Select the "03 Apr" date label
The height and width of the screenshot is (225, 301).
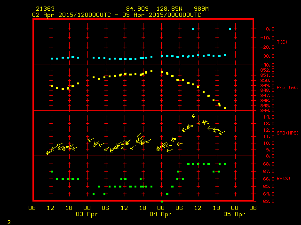pyautogui.click(x=87, y=214)
